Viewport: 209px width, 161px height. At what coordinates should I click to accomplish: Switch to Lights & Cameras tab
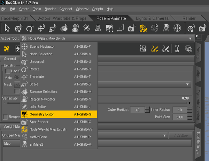[x=152, y=18]
